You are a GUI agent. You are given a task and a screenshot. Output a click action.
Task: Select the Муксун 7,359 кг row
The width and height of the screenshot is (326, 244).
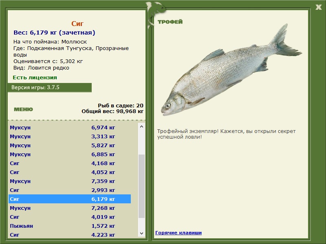coord(70,181)
